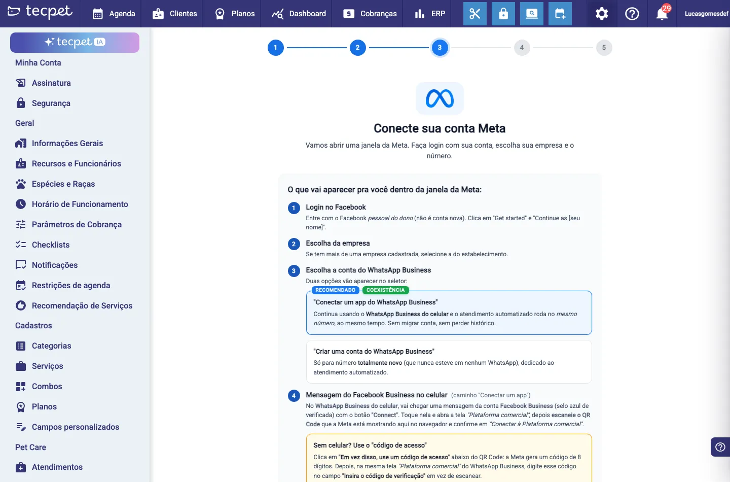Click the Categorias list icon
The width and height of the screenshot is (730, 482).
pyautogui.click(x=21, y=346)
